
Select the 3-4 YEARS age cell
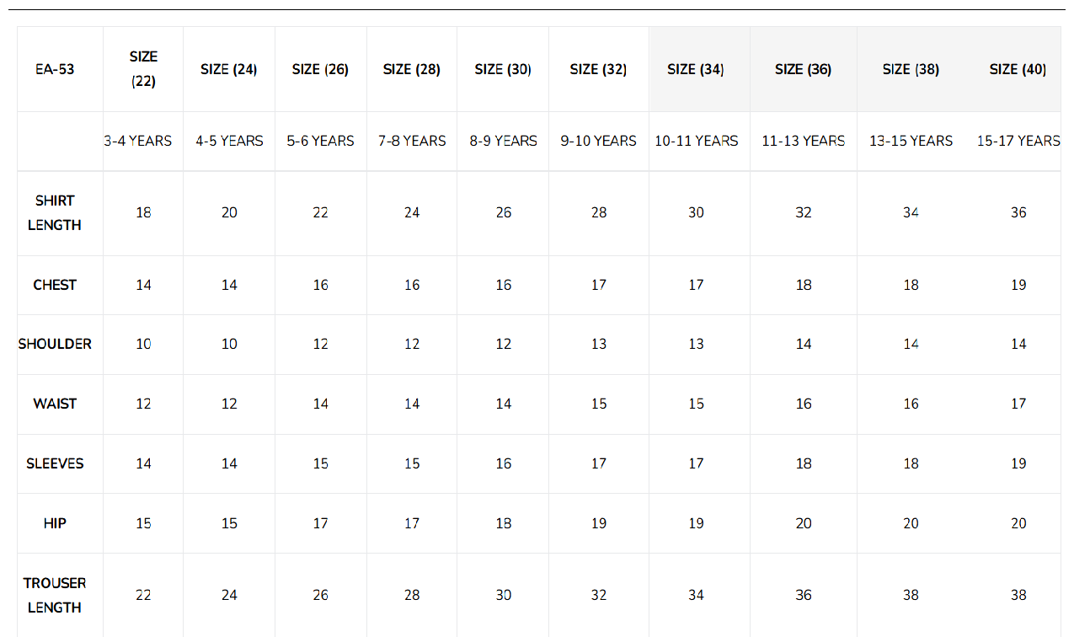[138, 141]
